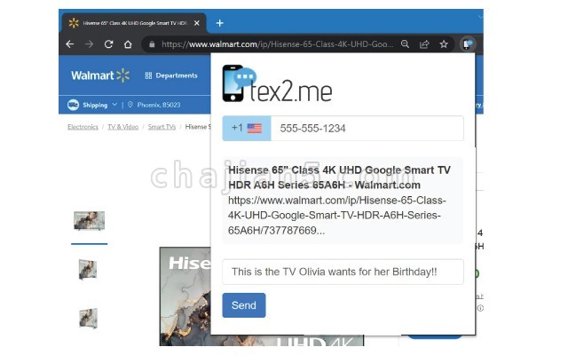Open the Departments menu
This screenshot has height=355, width=568.
(171, 75)
